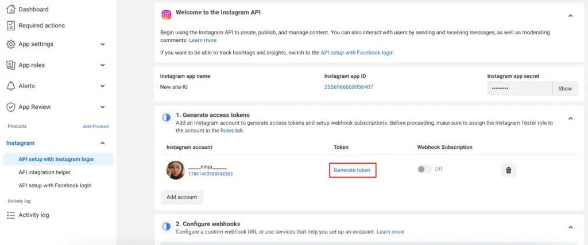The height and width of the screenshot is (245, 588).
Task: Open Activity log in the sidebar
Action: pyautogui.click(x=34, y=215)
